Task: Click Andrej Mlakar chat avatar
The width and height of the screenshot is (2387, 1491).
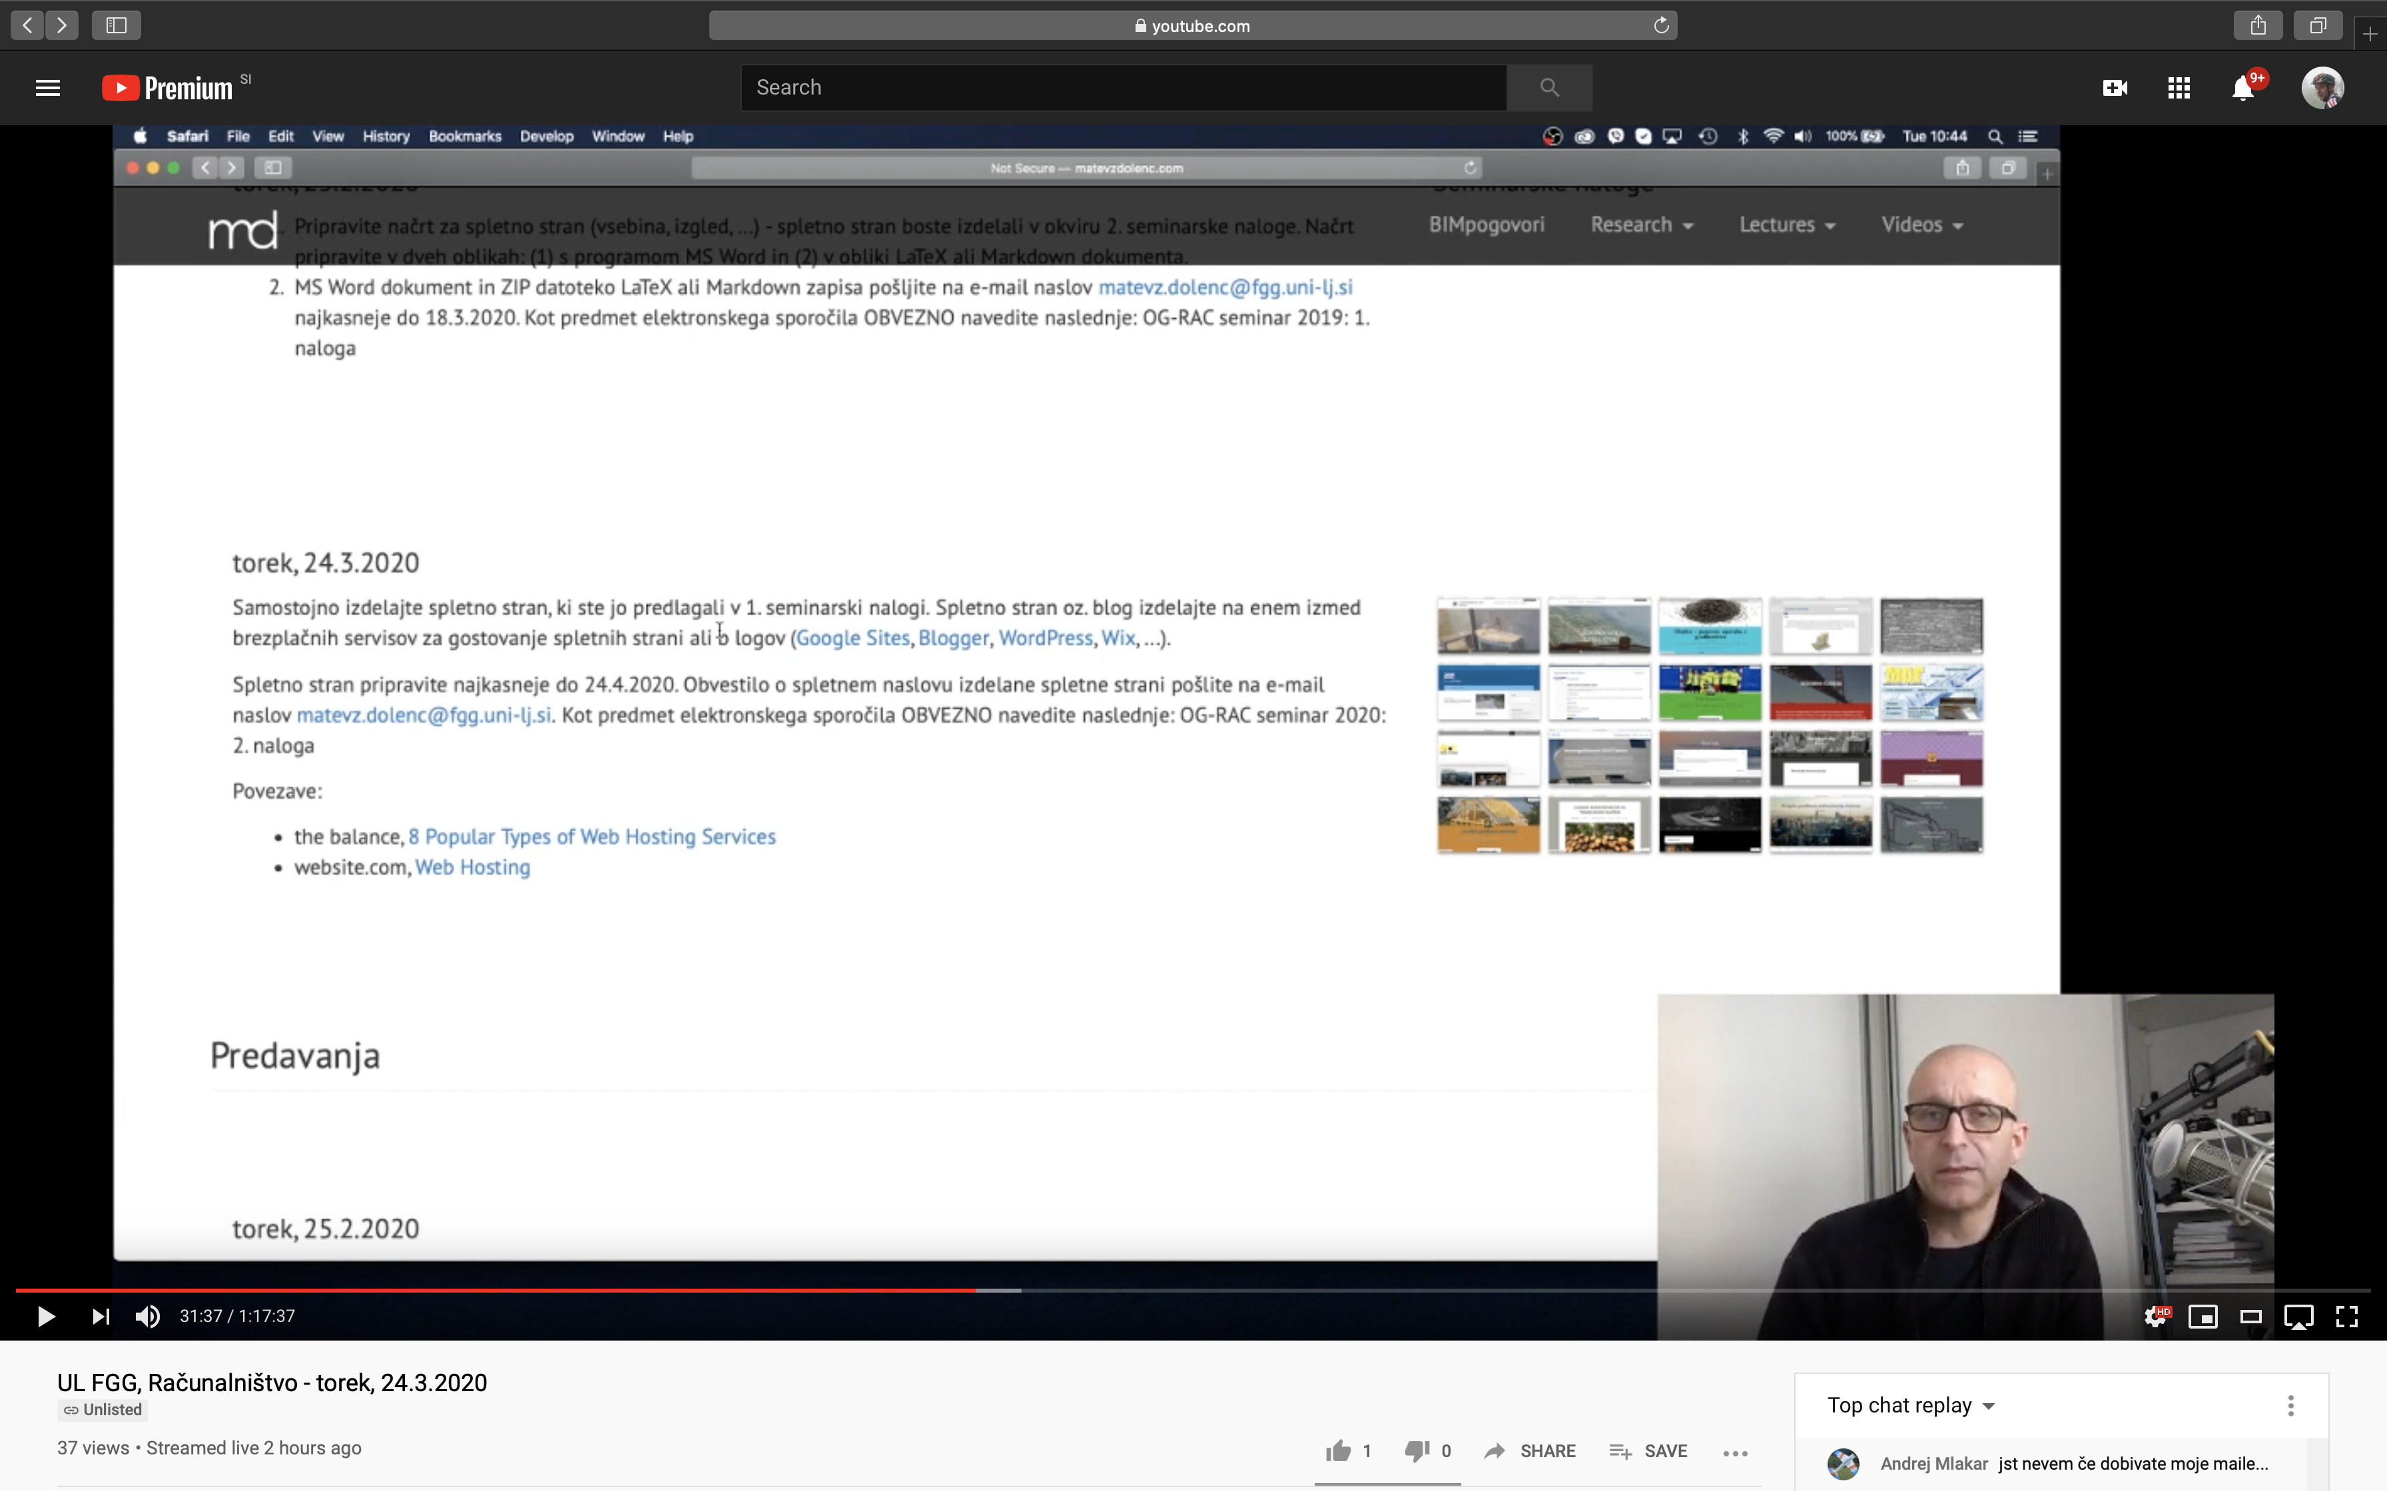Action: point(1842,1464)
